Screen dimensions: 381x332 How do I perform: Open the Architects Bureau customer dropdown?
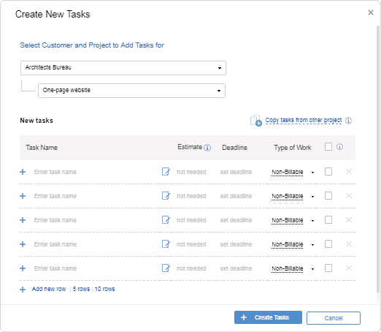point(123,68)
